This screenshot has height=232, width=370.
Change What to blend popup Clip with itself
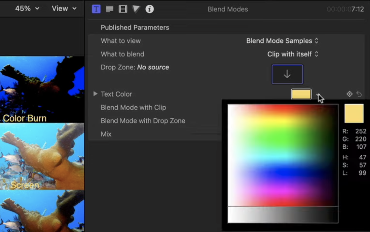293,54
